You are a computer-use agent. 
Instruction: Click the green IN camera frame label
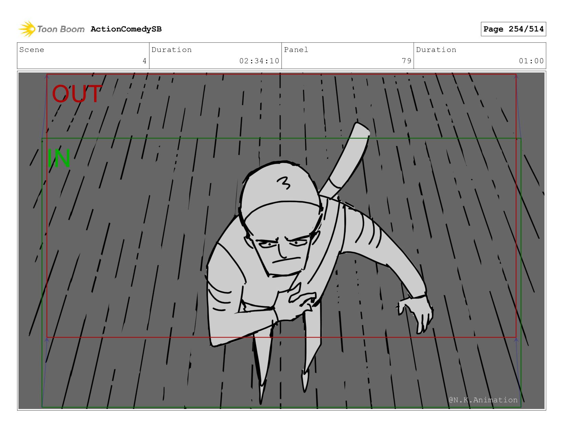[58, 158]
